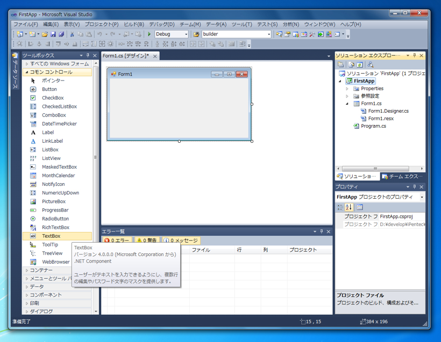Click the 0 エラー button in the Error List
The height and width of the screenshot is (342, 441).
click(x=117, y=240)
